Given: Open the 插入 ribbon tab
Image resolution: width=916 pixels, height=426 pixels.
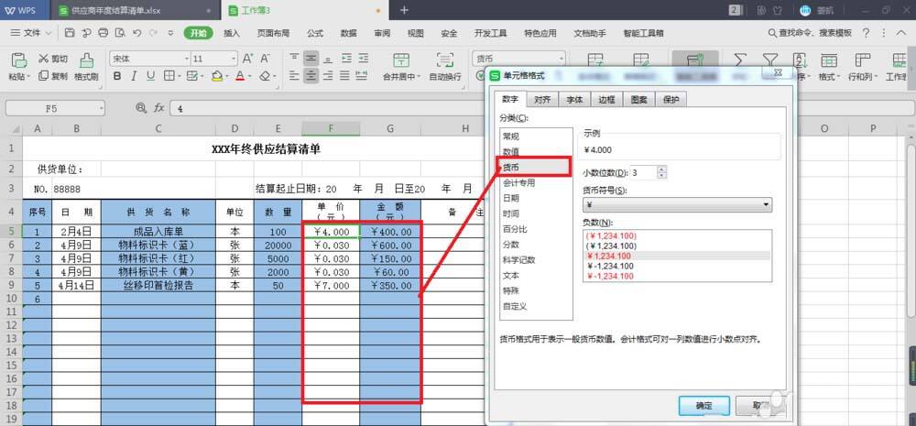Looking at the screenshot, I should click(232, 33).
